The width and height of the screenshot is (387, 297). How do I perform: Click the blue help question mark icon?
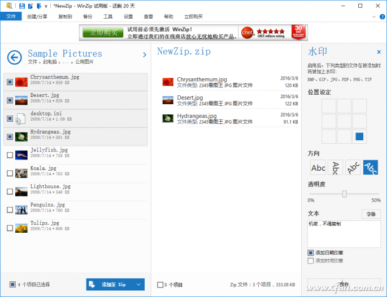click(382, 17)
